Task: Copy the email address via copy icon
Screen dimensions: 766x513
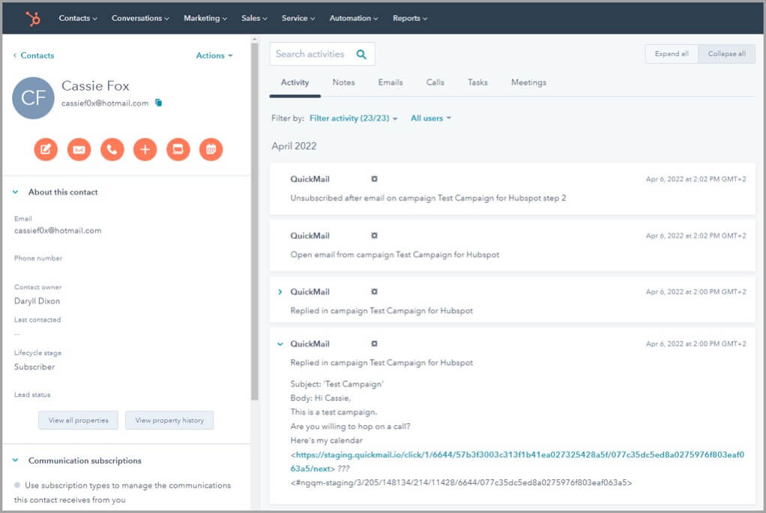Action: pos(158,103)
